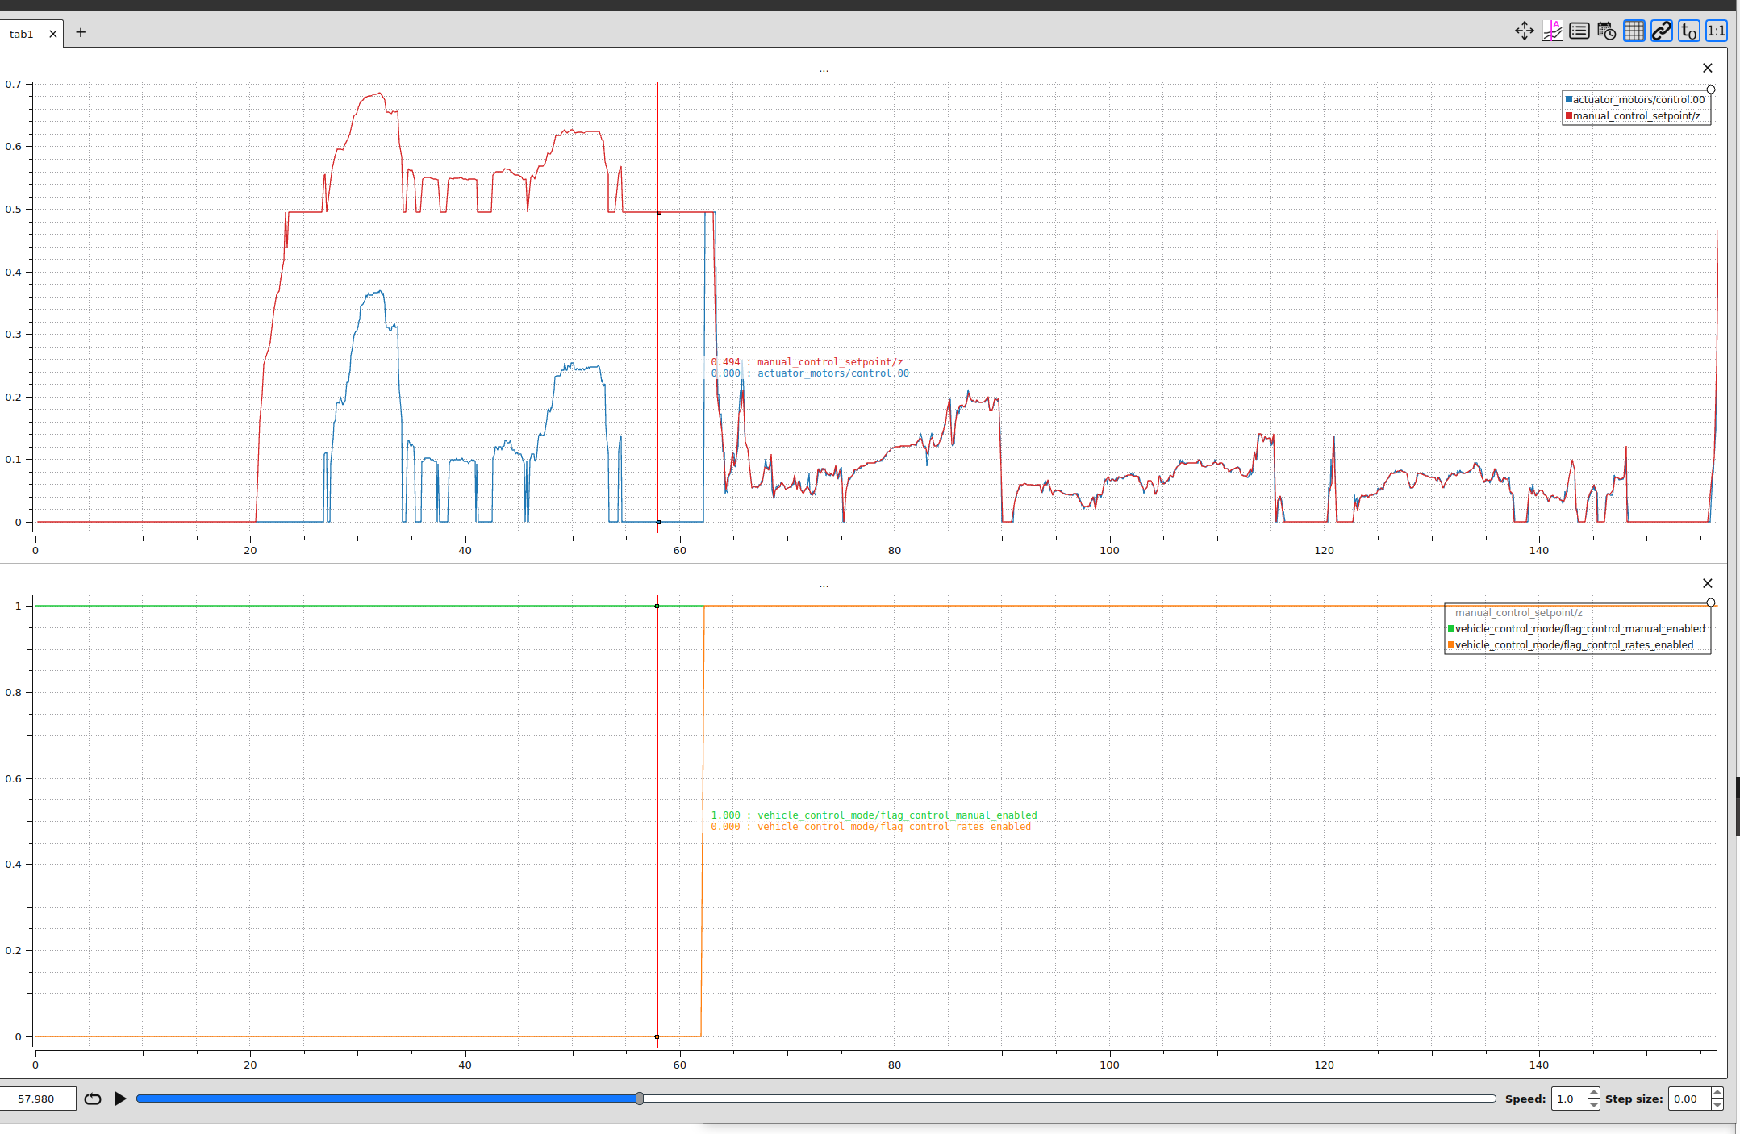Image resolution: width=1740 pixels, height=1134 pixels.
Task: Toggle the t0 time offset button
Action: tap(1688, 31)
